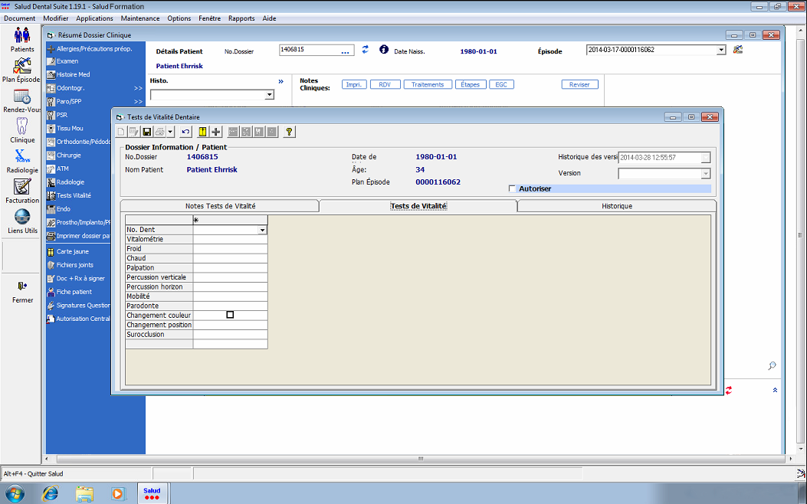This screenshot has width=807, height=504.
Task: Click the Reviser button
Action: (x=579, y=84)
